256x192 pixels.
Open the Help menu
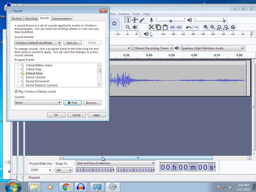pyautogui.click(x=146, y=14)
